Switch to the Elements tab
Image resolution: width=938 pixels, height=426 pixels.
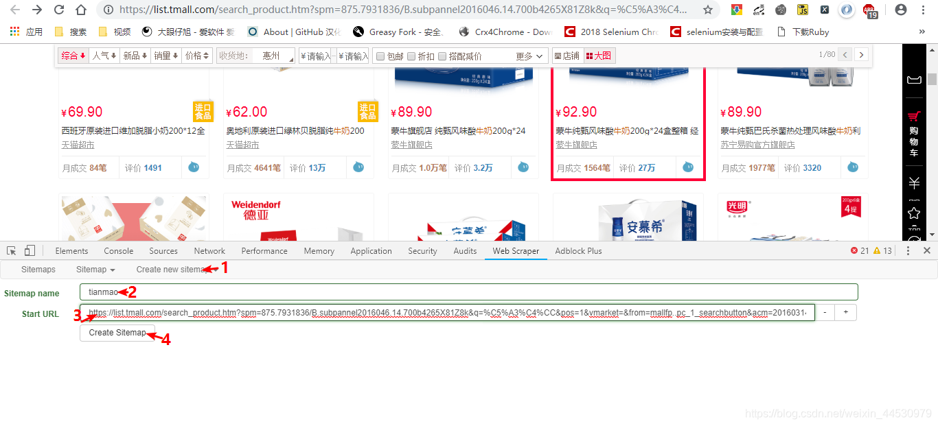71,251
